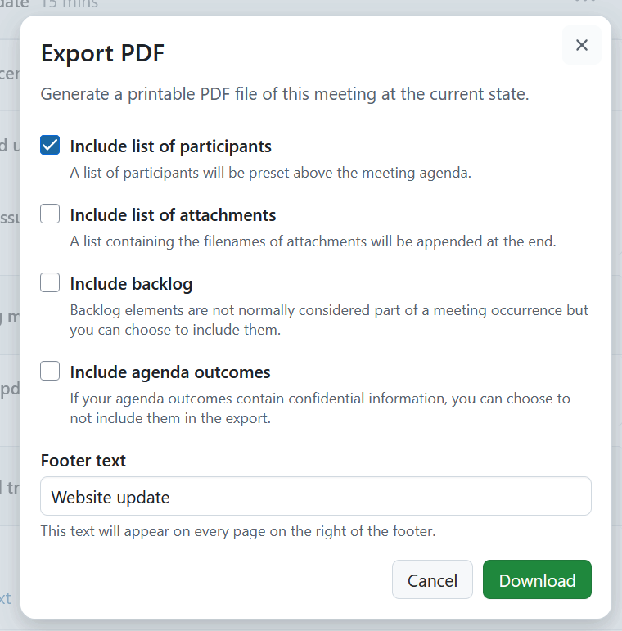Click the 'Include backlog' label text
This screenshot has width=622, height=631.
[131, 284]
